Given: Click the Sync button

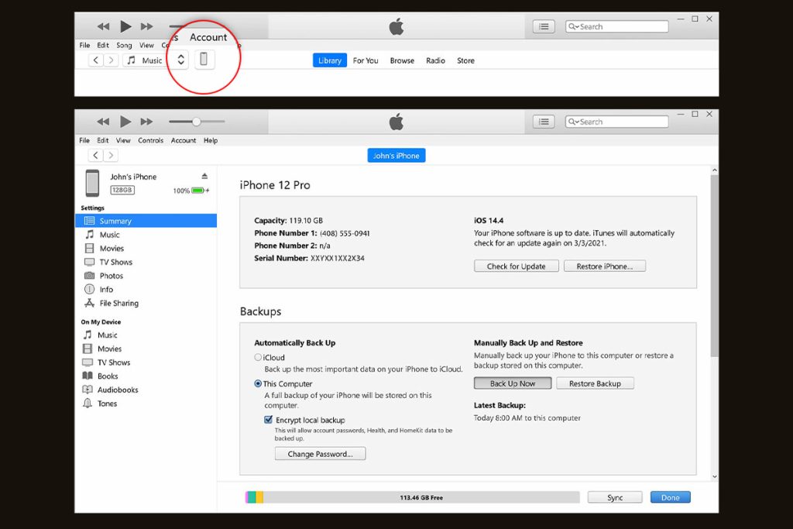Looking at the screenshot, I should coord(615,497).
